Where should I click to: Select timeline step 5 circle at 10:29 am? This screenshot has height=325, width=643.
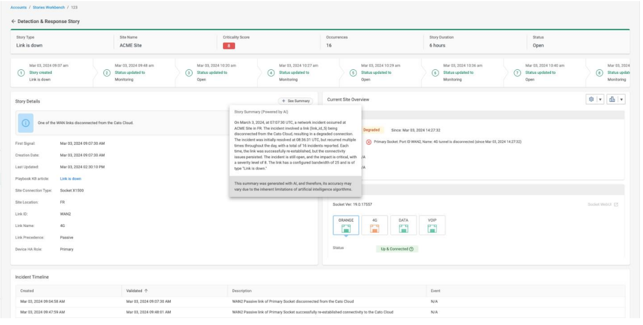tap(353, 73)
